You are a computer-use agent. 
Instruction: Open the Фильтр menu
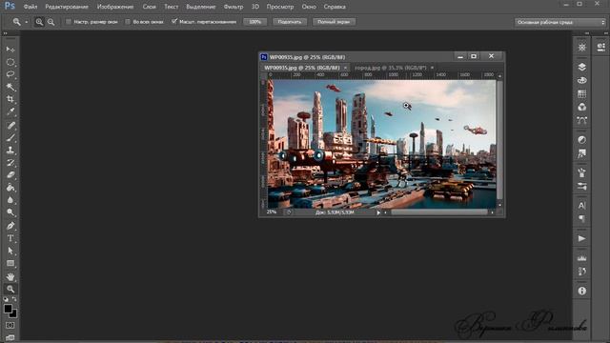click(x=234, y=7)
